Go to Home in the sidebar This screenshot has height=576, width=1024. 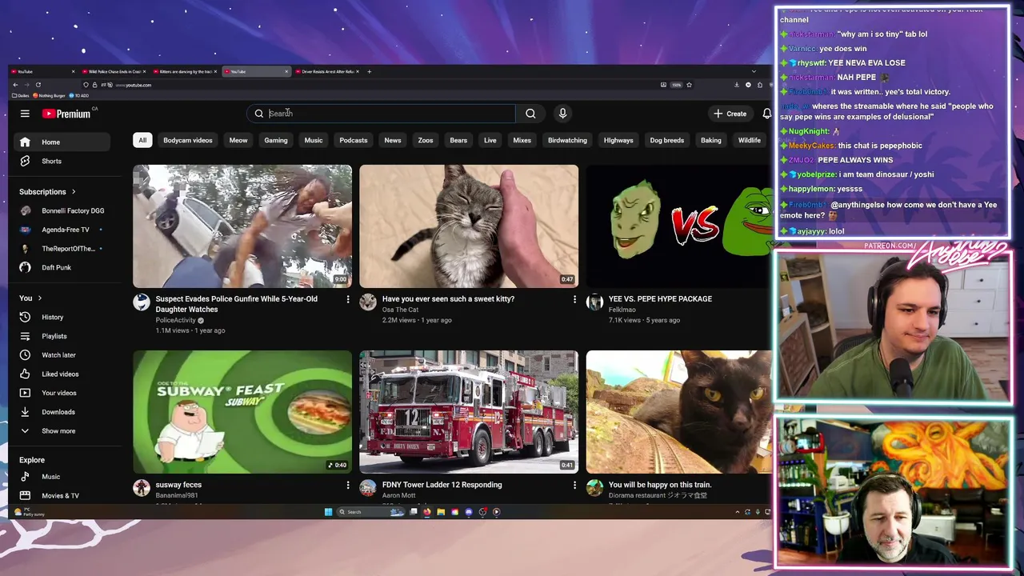point(62,142)
